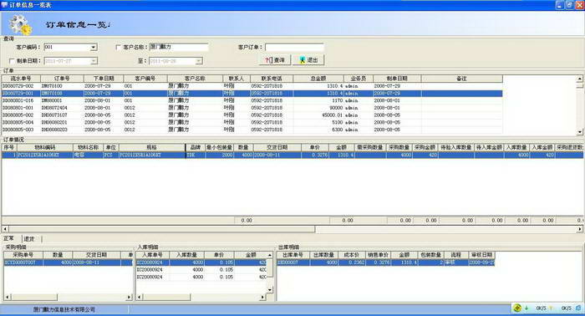Click the 下单日期 column header
The width and height of the screenshot is (585, 316).
(x=104, y=79)
